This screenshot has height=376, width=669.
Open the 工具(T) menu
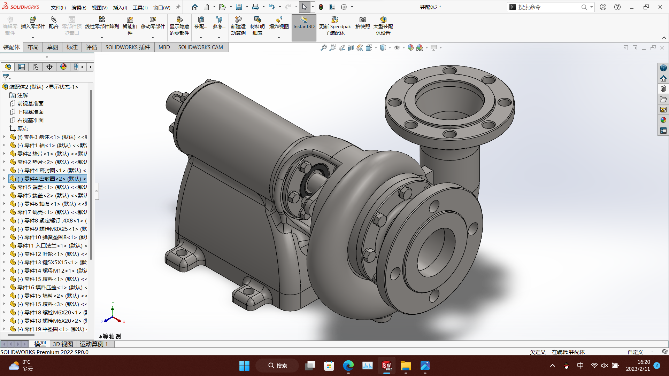(140, 7)
